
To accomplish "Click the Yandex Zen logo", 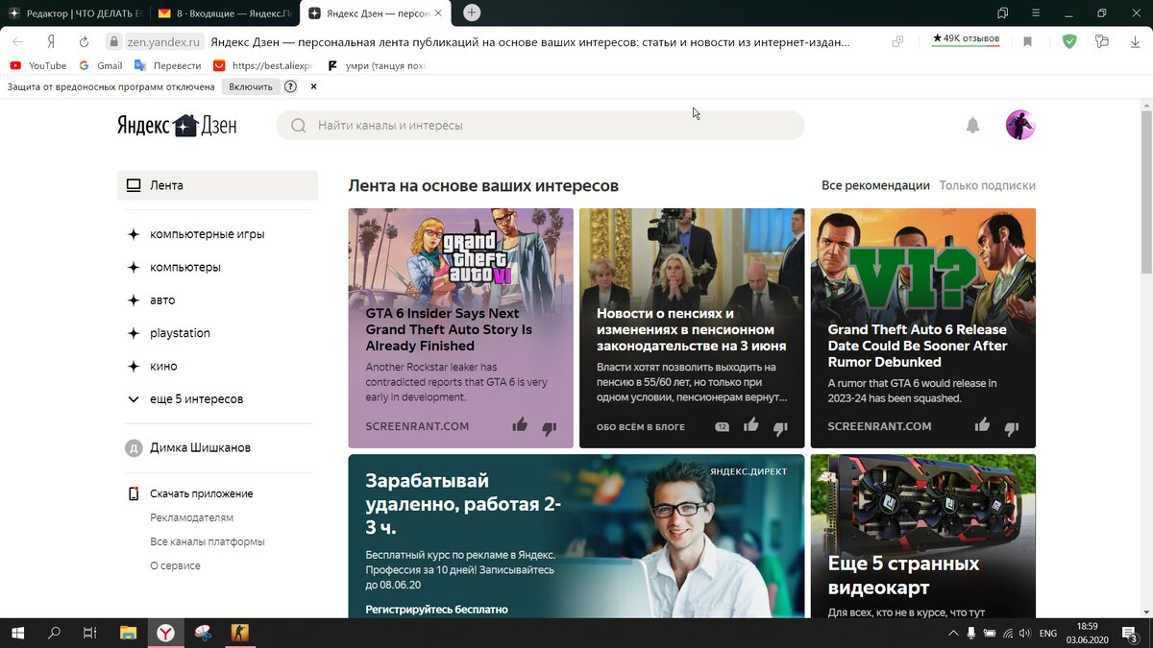I will (177, 126).
